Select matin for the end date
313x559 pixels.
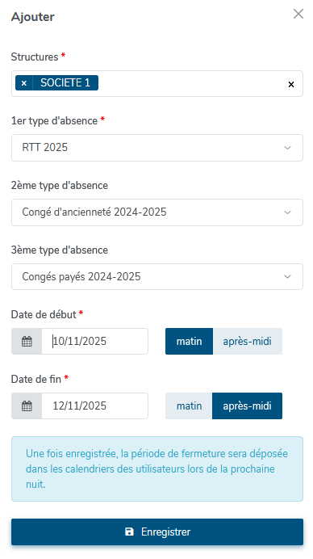(x=189, y=406)
